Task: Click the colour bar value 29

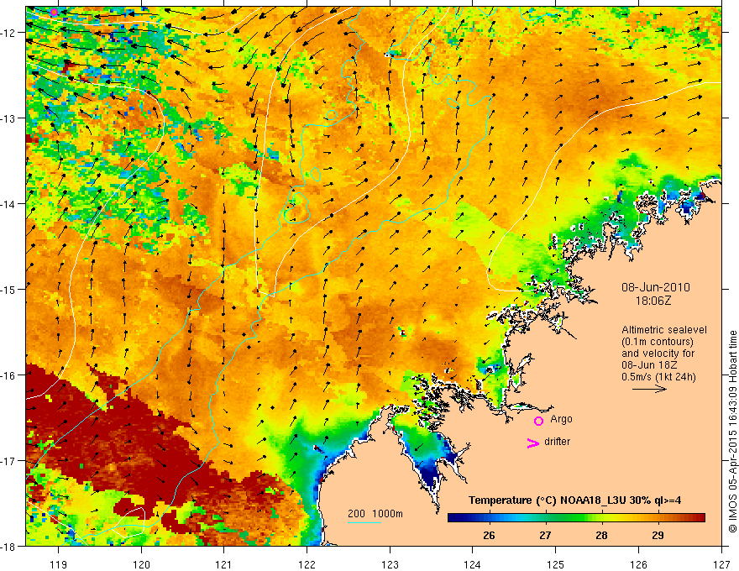Action: [x=658, y=535]
